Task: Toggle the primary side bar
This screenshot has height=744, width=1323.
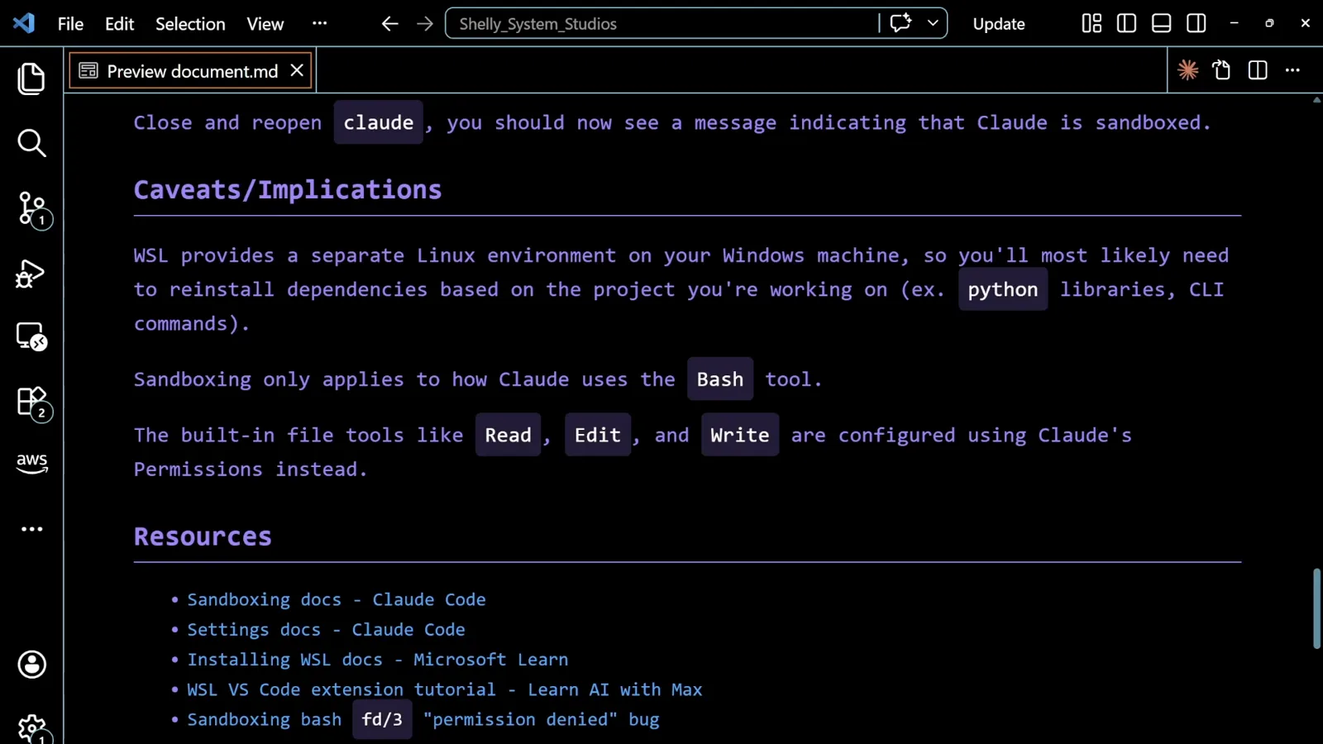Action: point(1126,23)
